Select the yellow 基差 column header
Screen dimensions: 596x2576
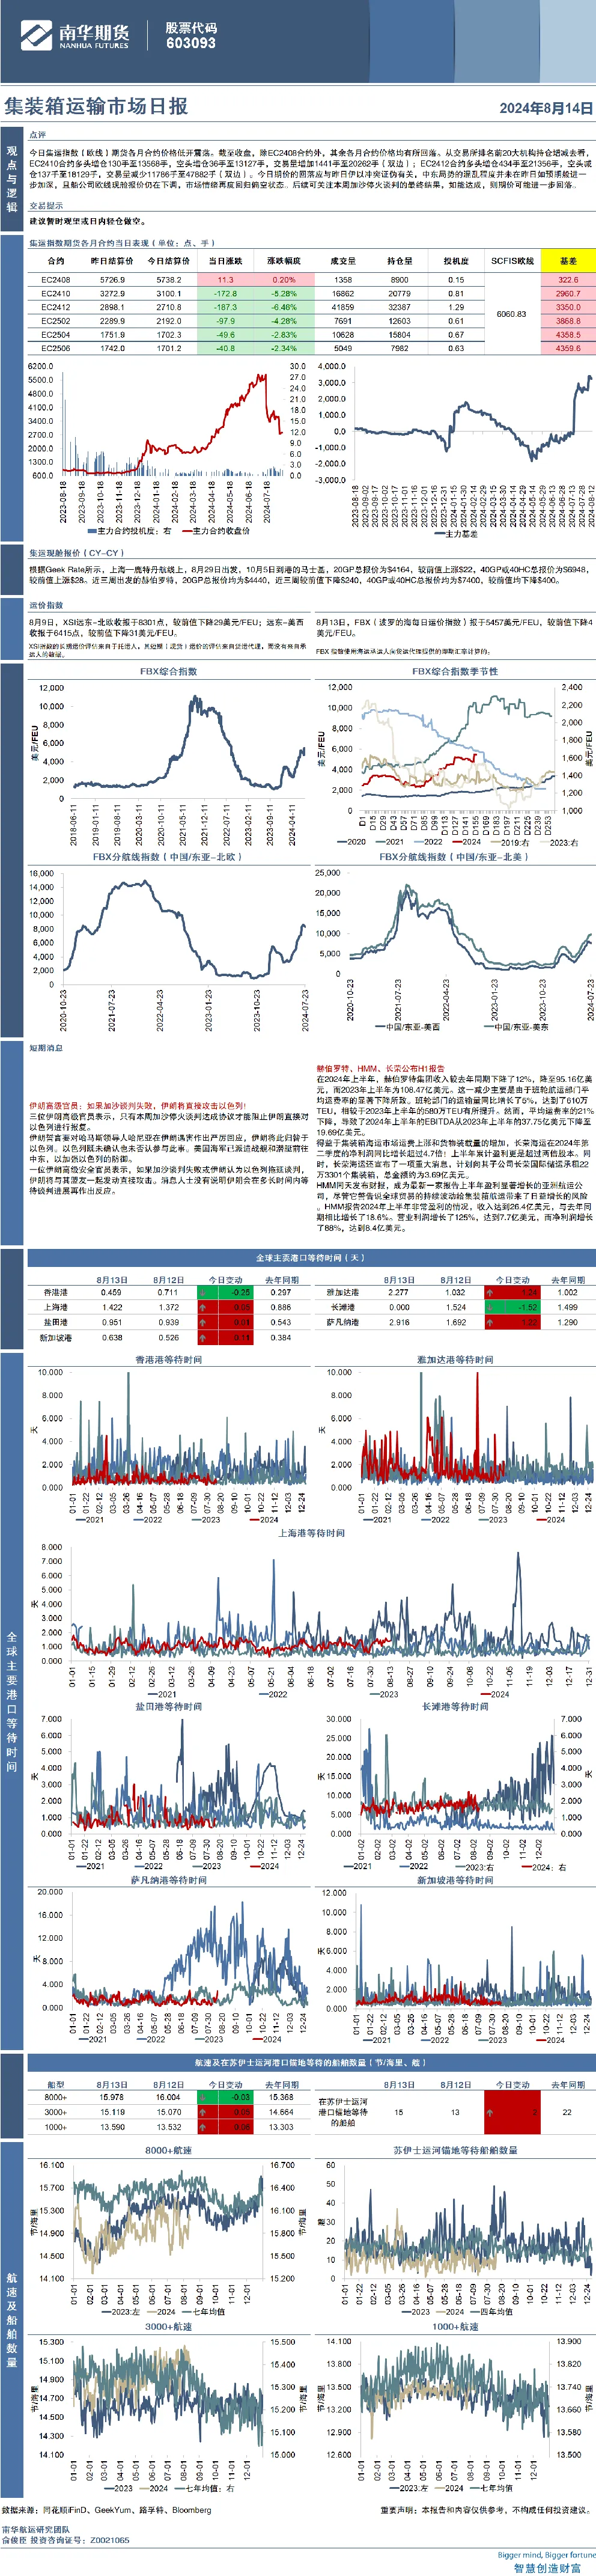568,261
